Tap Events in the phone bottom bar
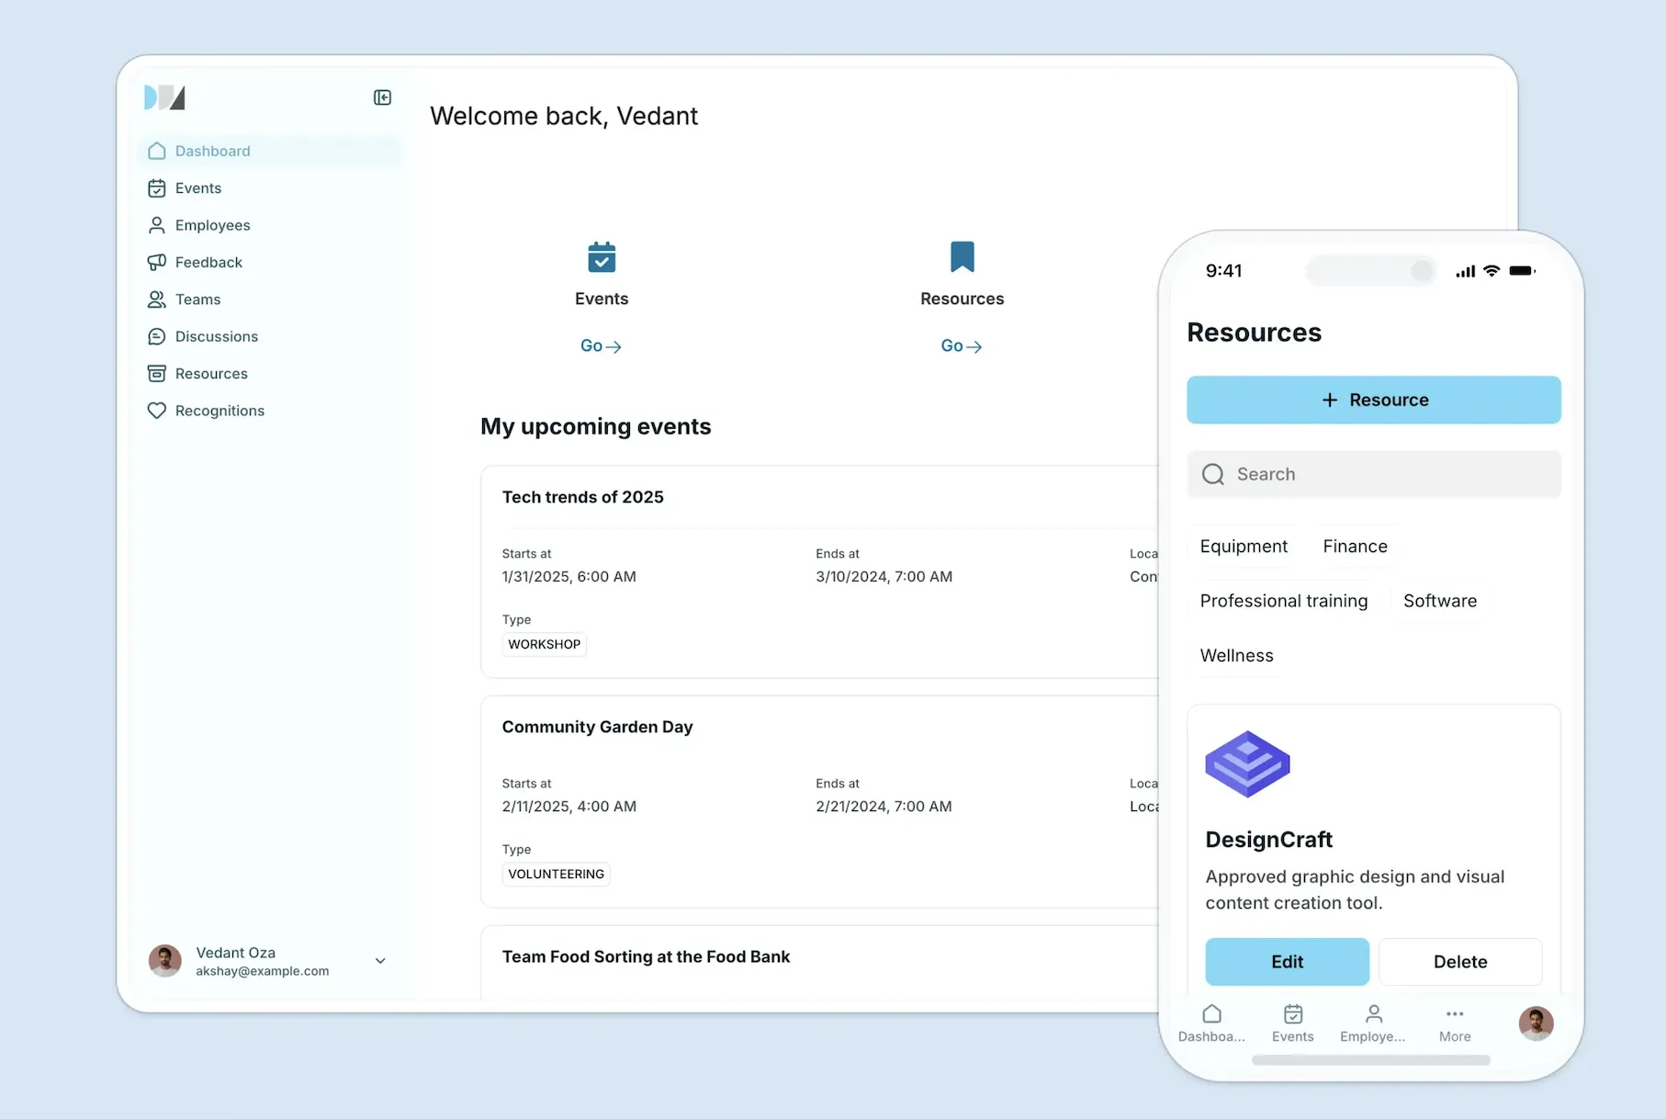 1292,1023
